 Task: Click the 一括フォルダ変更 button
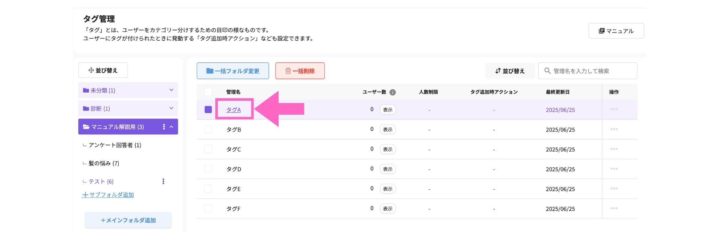click(233, 71)
